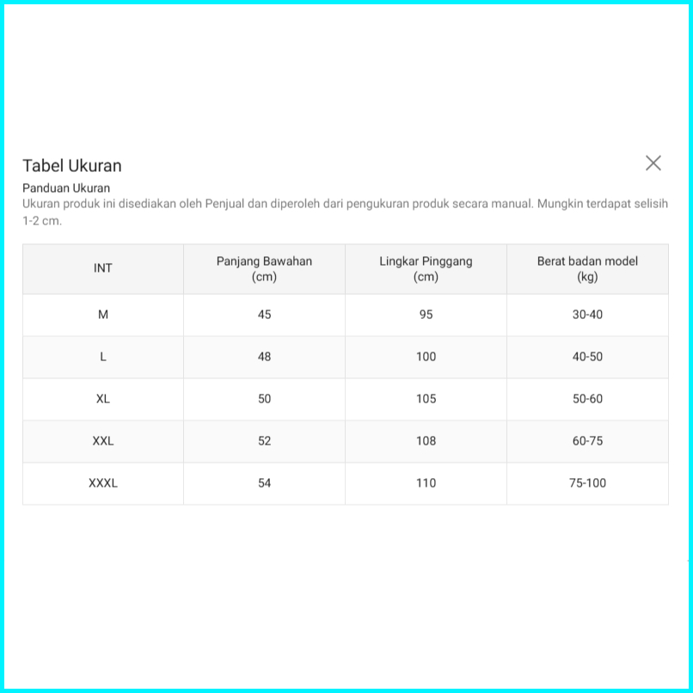Viewport: 693px width, 693px height.
Task: Click the waist value 95 cell
Action: [426, 315]
